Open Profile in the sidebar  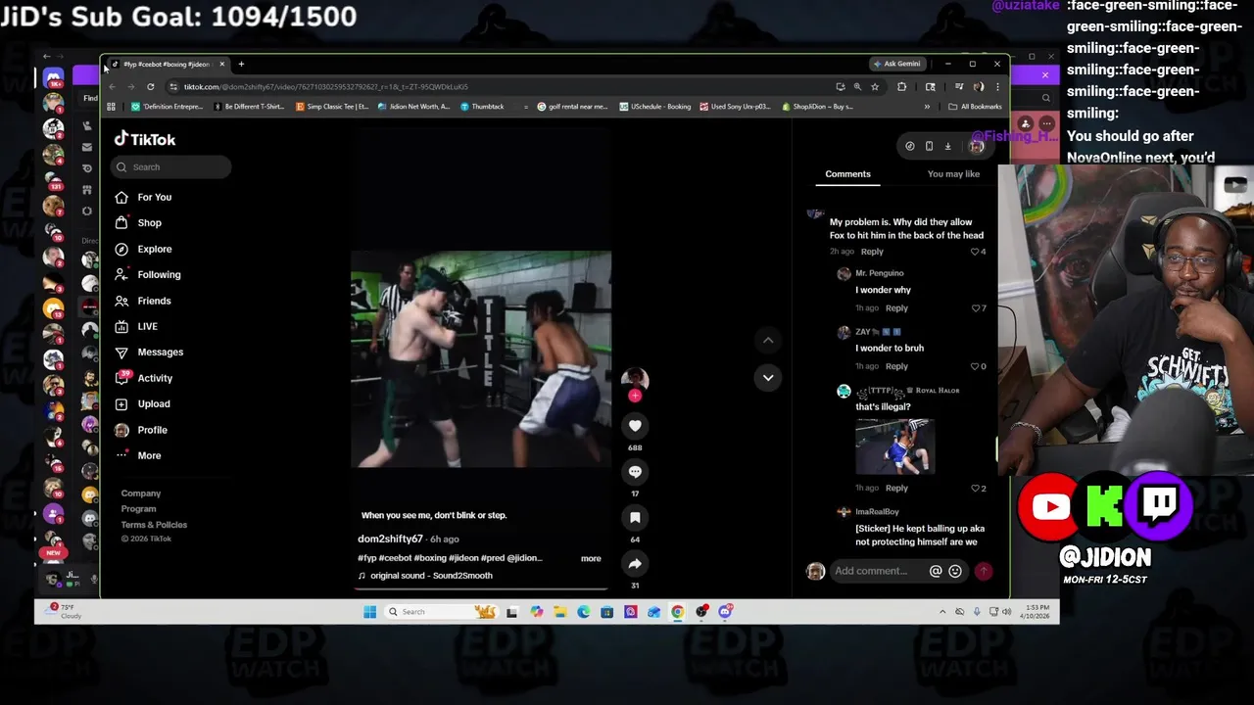tap(141, 430)
